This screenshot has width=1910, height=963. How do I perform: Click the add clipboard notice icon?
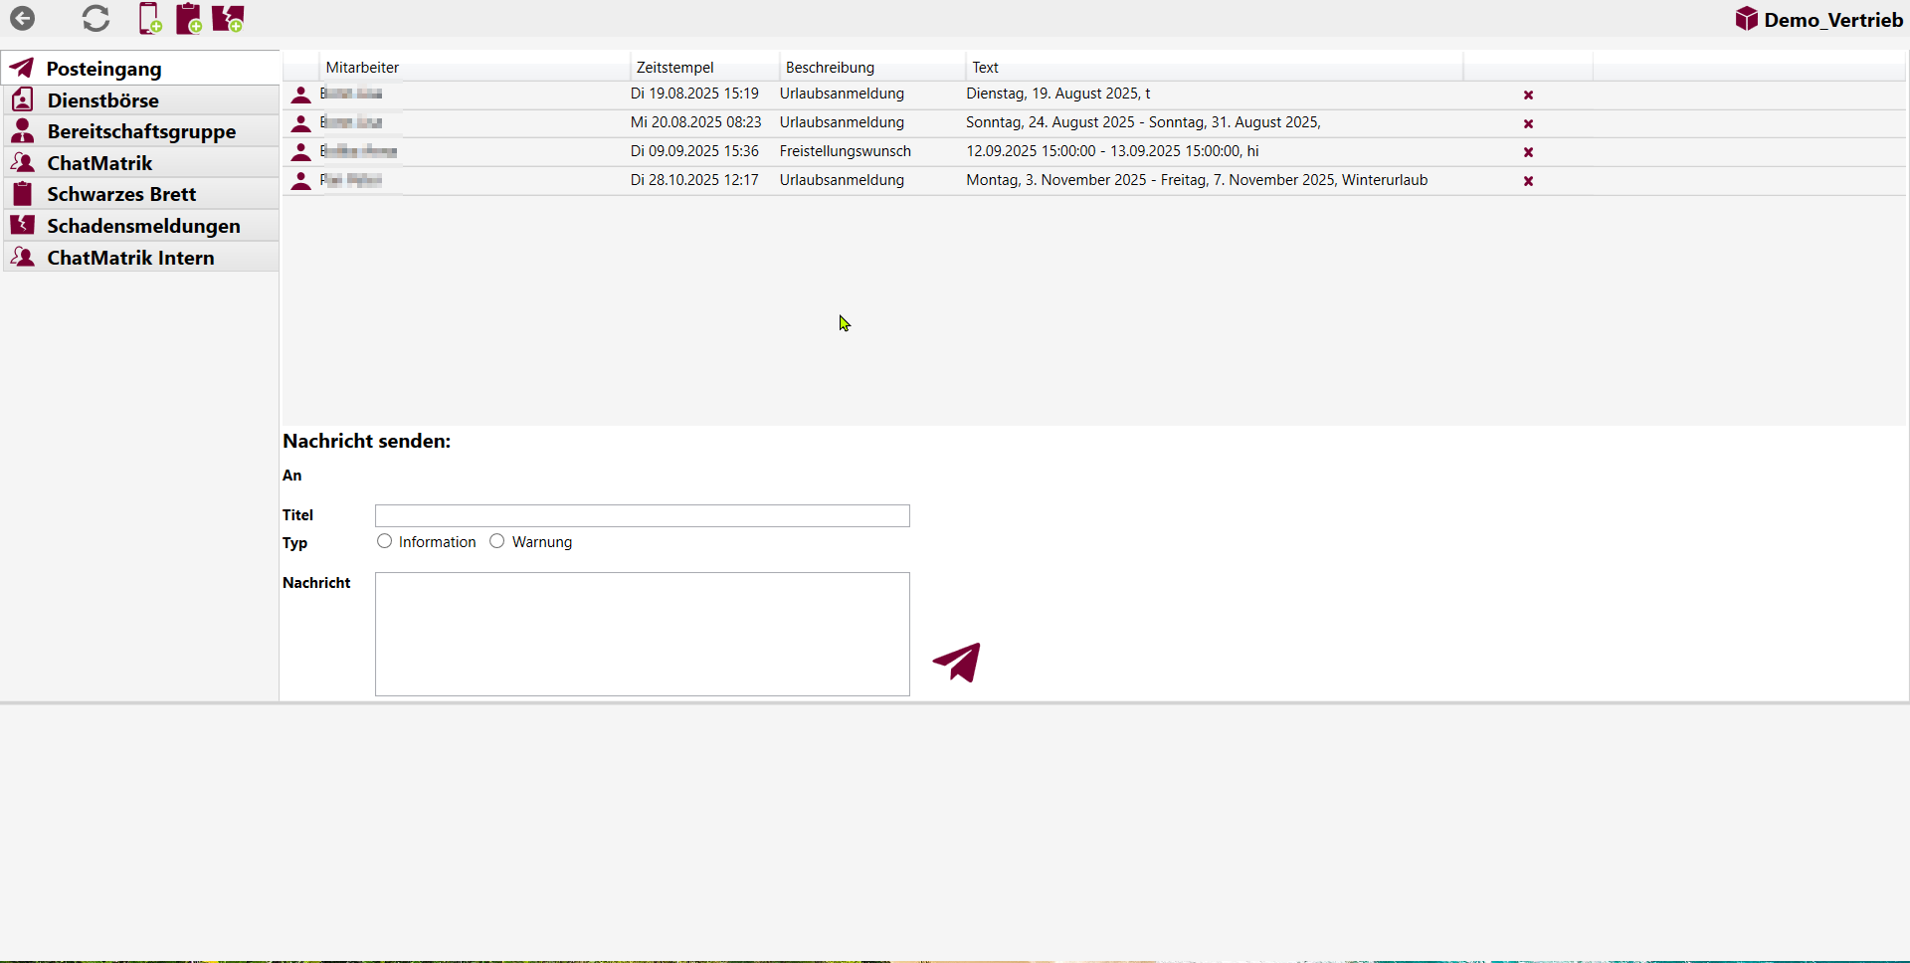click(x=188, y=18)
